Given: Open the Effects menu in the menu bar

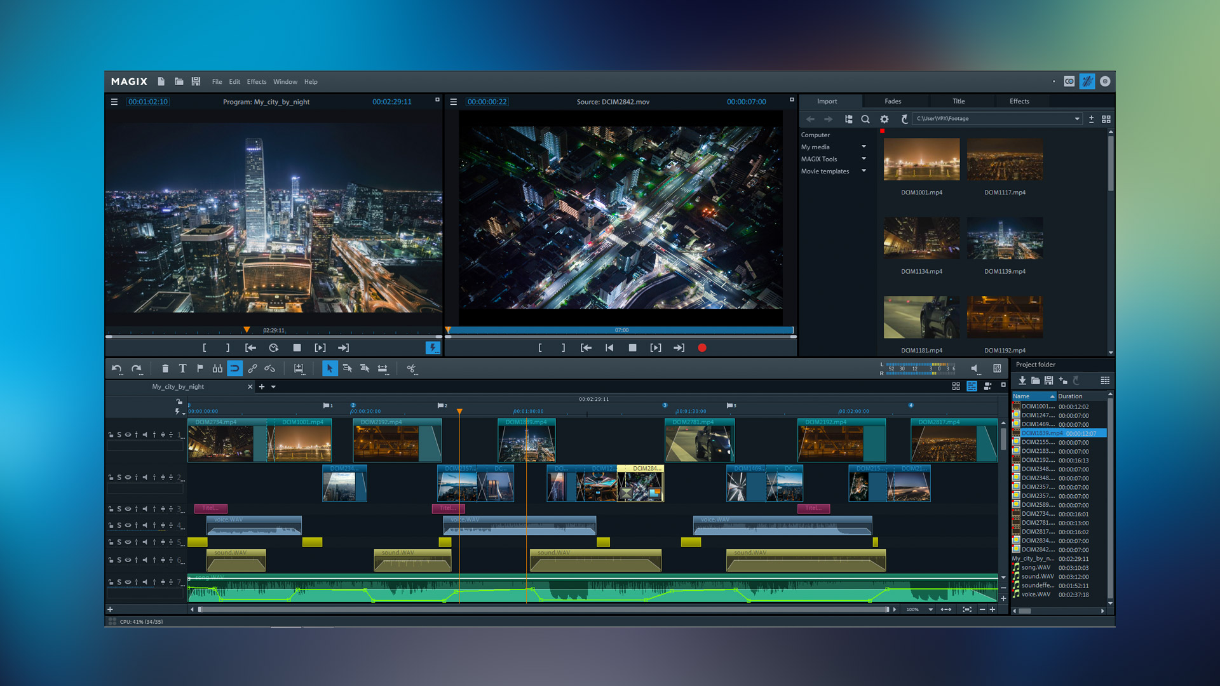Looking at the screenshot, I should pos(256,81).
